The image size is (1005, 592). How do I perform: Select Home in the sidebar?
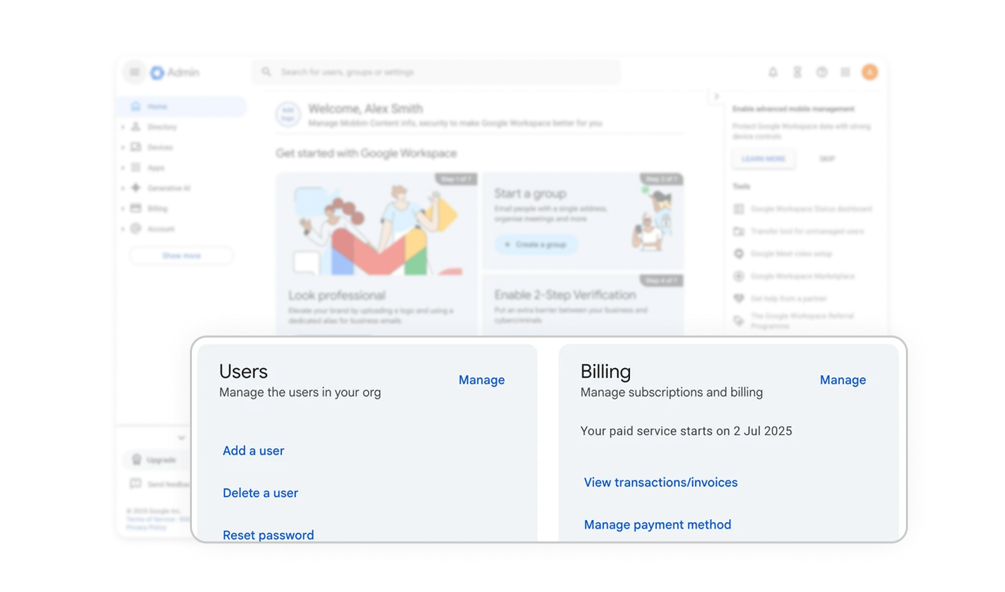pos(182,106)
